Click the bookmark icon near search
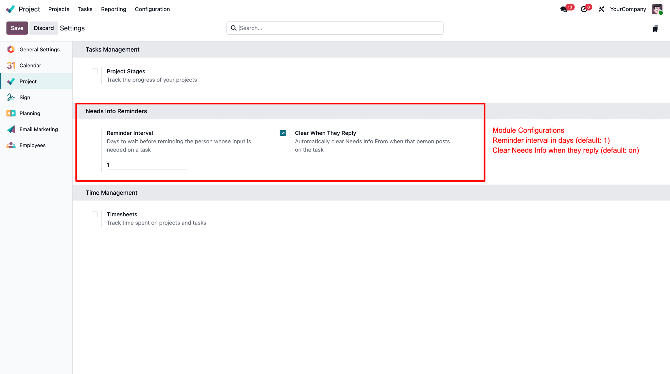This screenshot has height=374, width=670. [655, 29]
